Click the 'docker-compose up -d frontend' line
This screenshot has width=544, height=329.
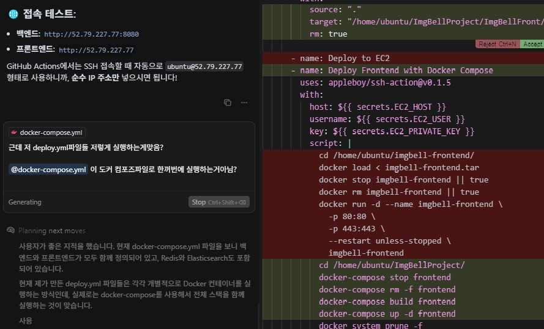coord(387,314)
